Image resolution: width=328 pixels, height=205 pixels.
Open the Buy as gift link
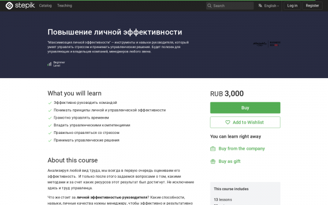pos(230,161)
